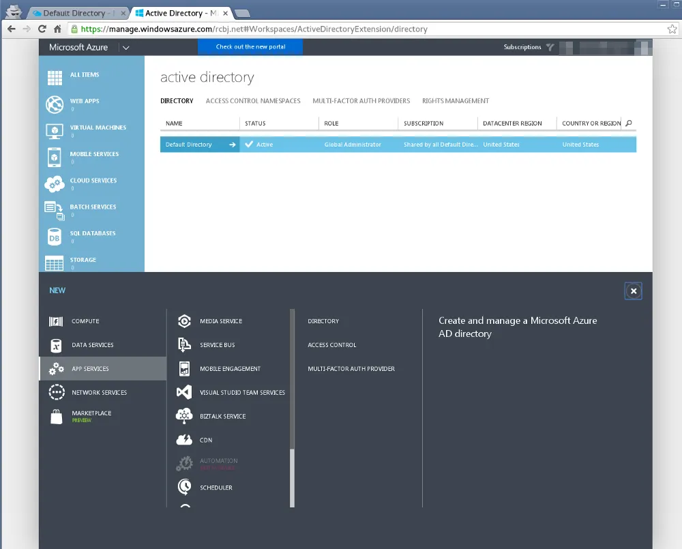Image resolution: width=682 pixels, height=549 pixels.
Task: Click the CDN cloud lightning icon
Action: [184, 440]
